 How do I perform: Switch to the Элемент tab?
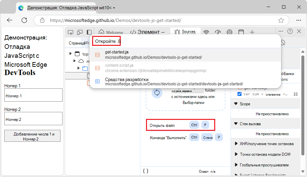(x=147, y=32)
